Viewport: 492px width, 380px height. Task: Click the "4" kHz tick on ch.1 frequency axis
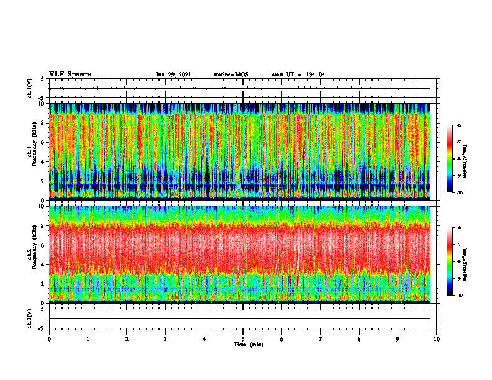coord(43,162)
